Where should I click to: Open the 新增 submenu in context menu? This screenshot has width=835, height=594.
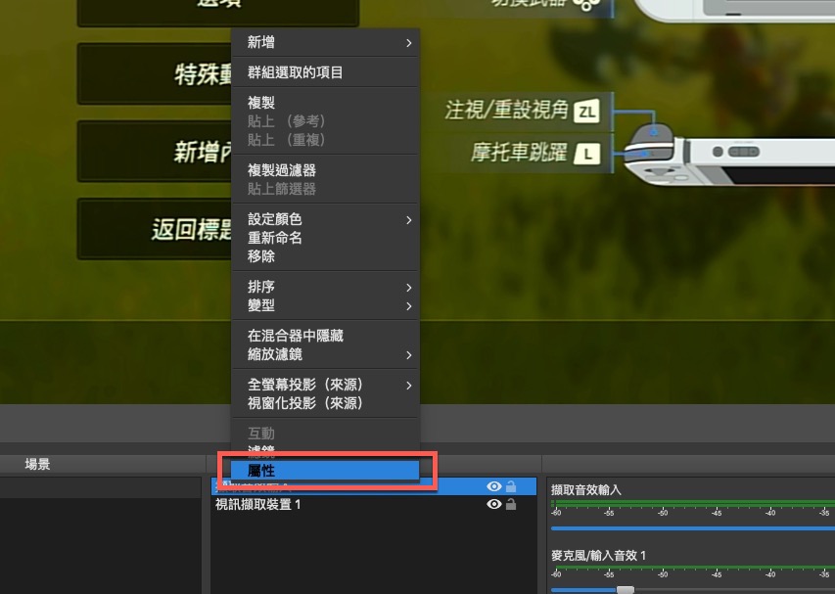[325, 43]
